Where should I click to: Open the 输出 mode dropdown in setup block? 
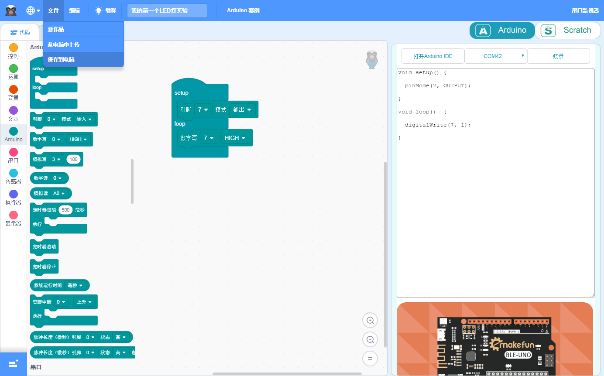point(243,109)
